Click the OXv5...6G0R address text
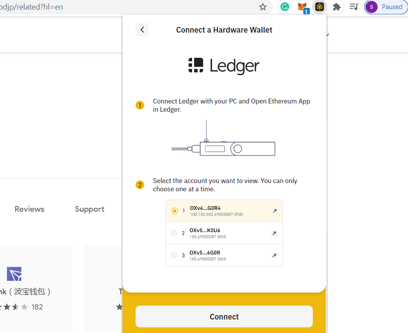 coord(205,253)
